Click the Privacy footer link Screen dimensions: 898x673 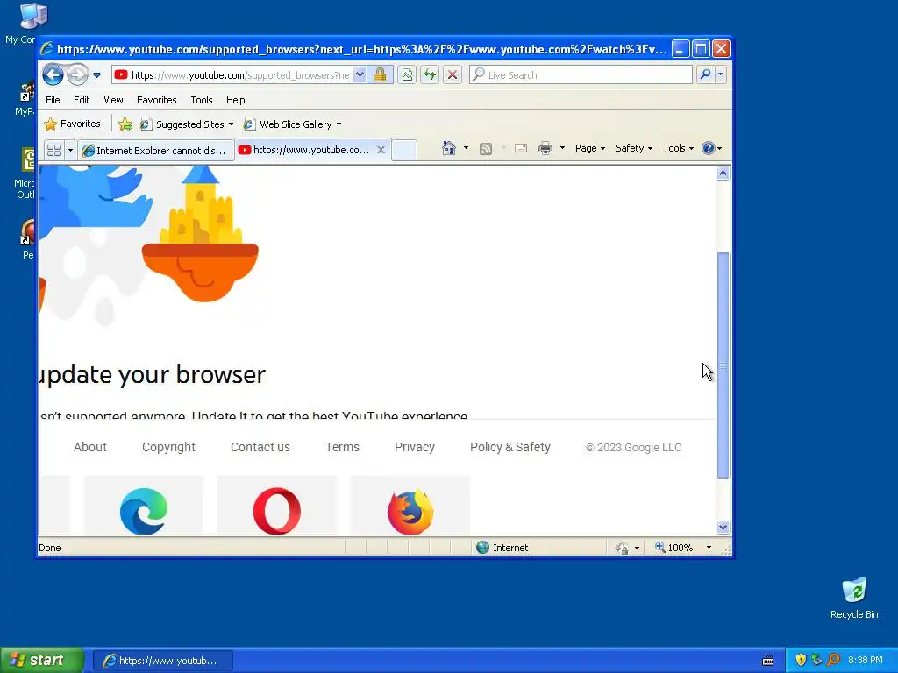click(x=415, y=447)
